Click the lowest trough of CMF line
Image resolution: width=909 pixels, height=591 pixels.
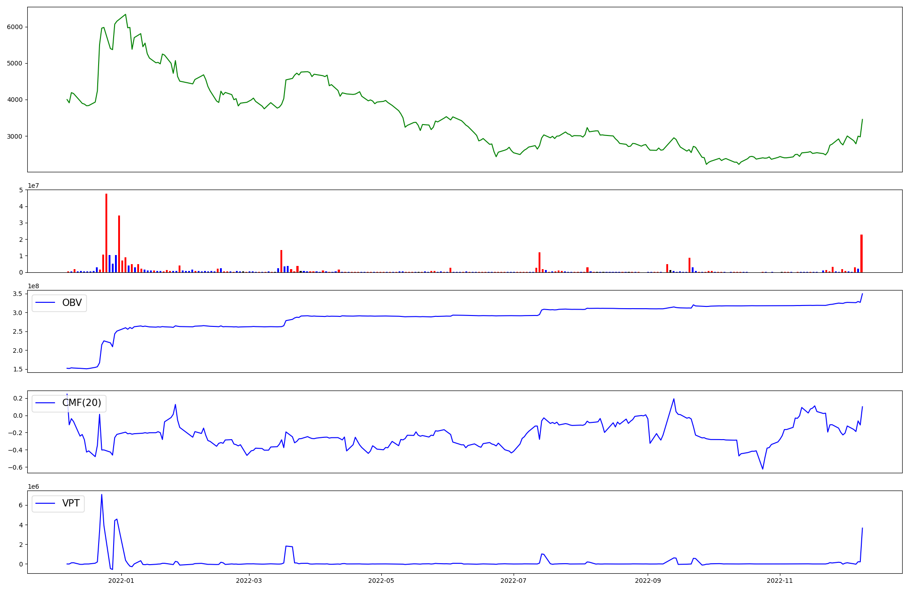[763, 469]
